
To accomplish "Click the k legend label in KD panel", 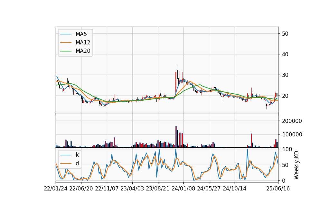I will 77,155.
